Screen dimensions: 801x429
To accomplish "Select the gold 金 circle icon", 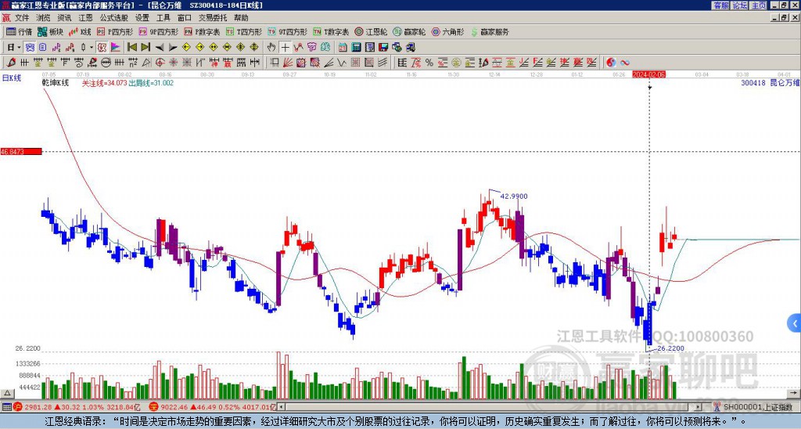I will [x=456, y=63].
